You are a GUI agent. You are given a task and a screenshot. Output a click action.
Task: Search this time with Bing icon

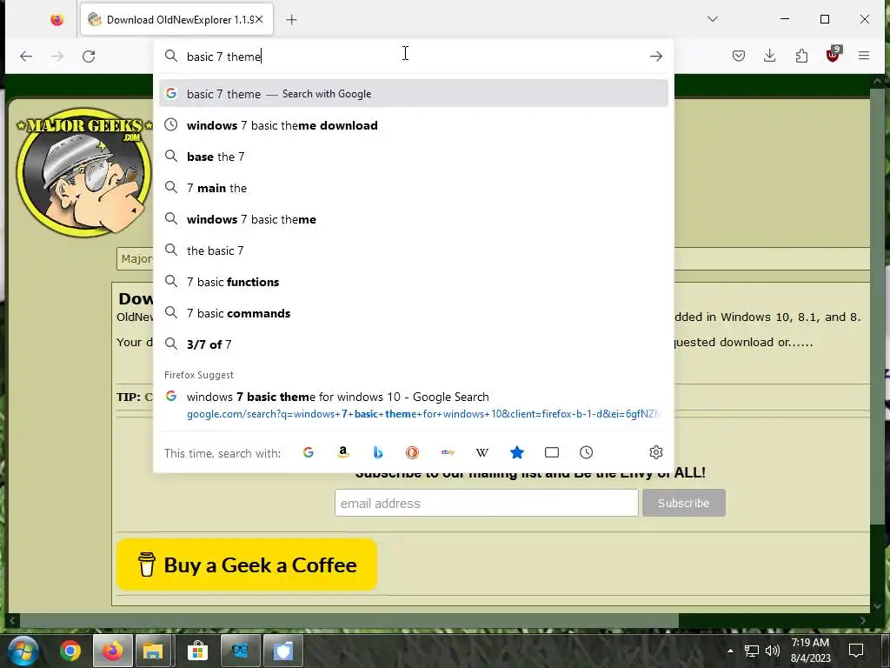pos(377,452)
